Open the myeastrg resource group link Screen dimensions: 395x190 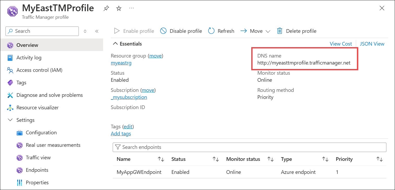point(121,63)
